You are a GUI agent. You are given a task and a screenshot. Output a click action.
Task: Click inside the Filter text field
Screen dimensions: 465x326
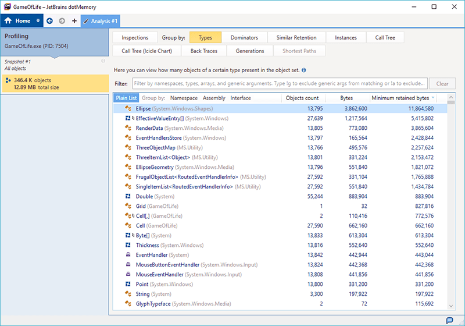(x=280, y=84)
